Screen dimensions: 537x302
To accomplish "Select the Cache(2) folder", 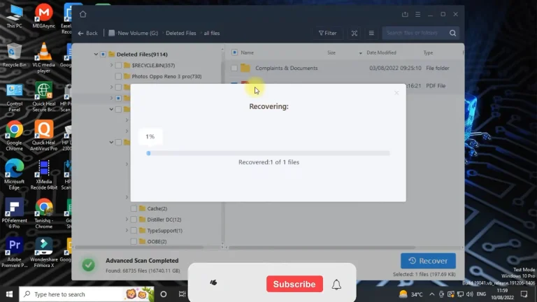I will (157, 208).
